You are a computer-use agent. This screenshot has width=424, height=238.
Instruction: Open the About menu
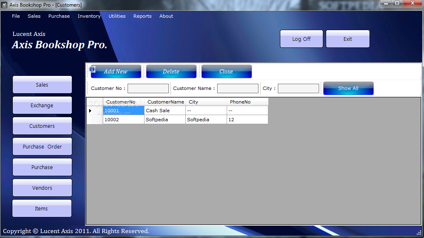click(166, 16)
